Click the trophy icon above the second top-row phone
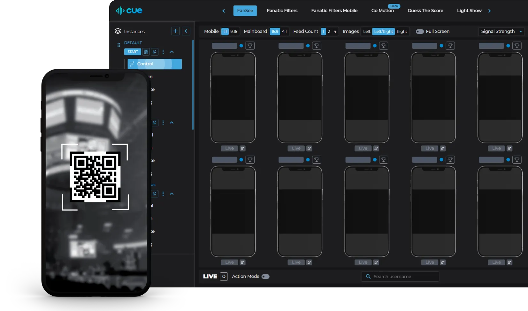 pyautogui.click(x=317, y=46)
